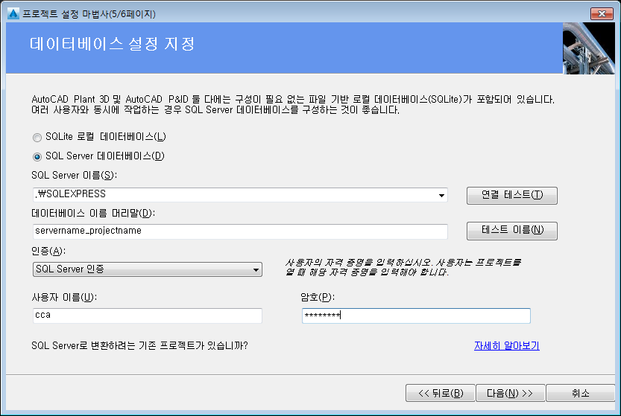The width and height of the screenshot is (621, 416).
Task: Click the 인증(A): label
Action: [x=48, y=251]
